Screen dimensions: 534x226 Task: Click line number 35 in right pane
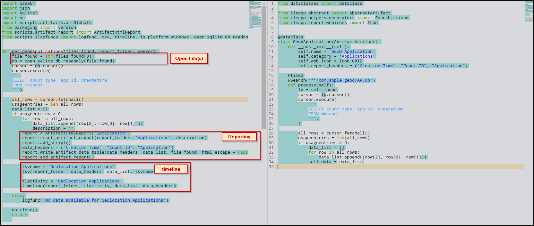coord(271,167)
